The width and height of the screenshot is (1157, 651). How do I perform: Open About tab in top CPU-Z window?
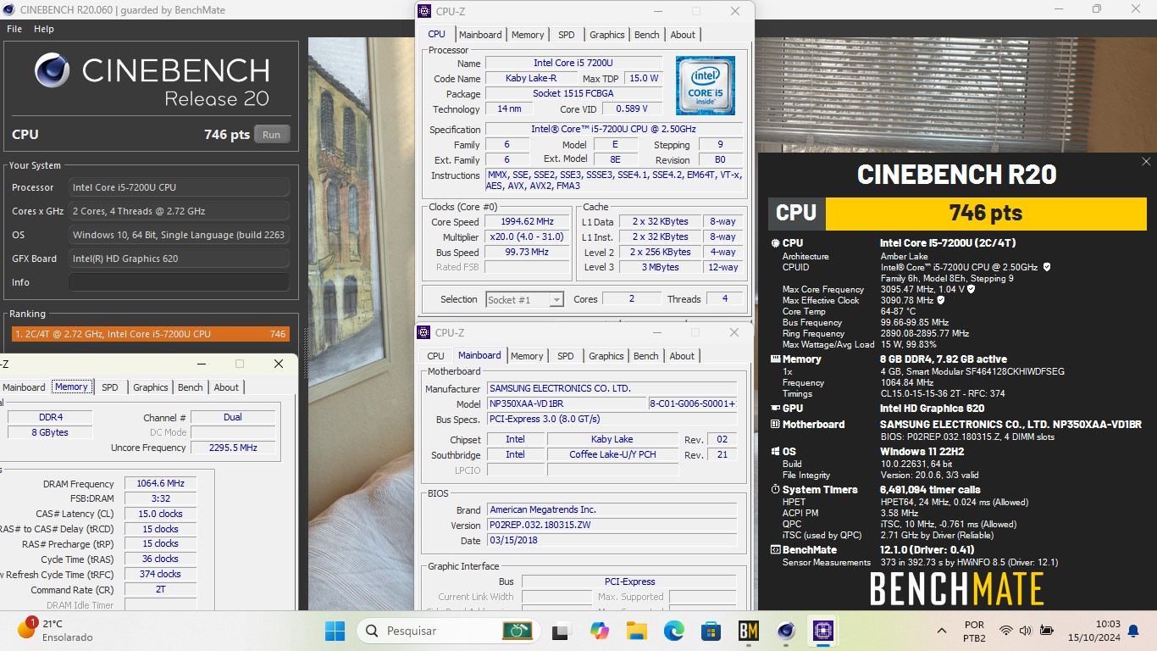coord(683,35)
